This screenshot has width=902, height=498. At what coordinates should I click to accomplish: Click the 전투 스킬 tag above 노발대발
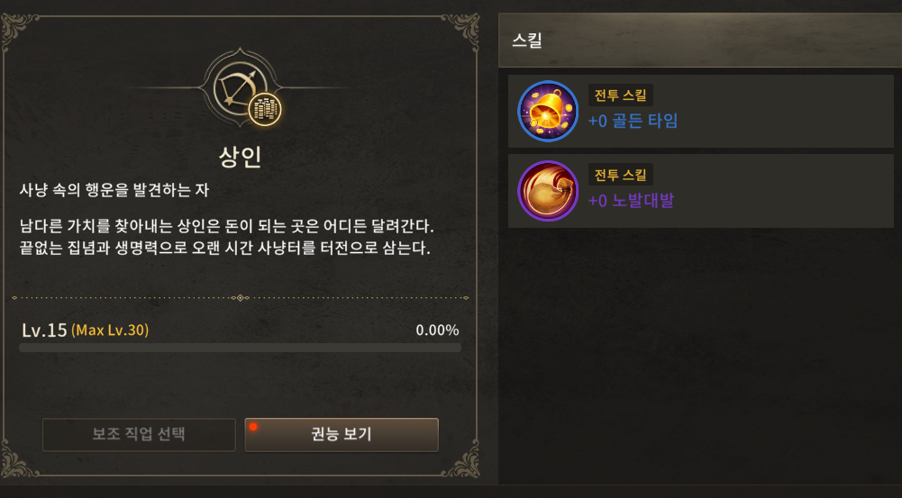click(620, 175)
